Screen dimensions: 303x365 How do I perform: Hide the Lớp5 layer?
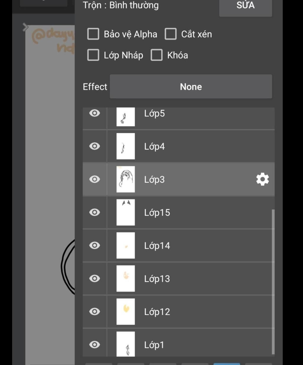(95, 113)
